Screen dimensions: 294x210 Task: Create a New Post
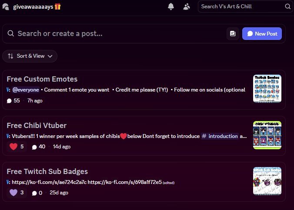[262, 34]
